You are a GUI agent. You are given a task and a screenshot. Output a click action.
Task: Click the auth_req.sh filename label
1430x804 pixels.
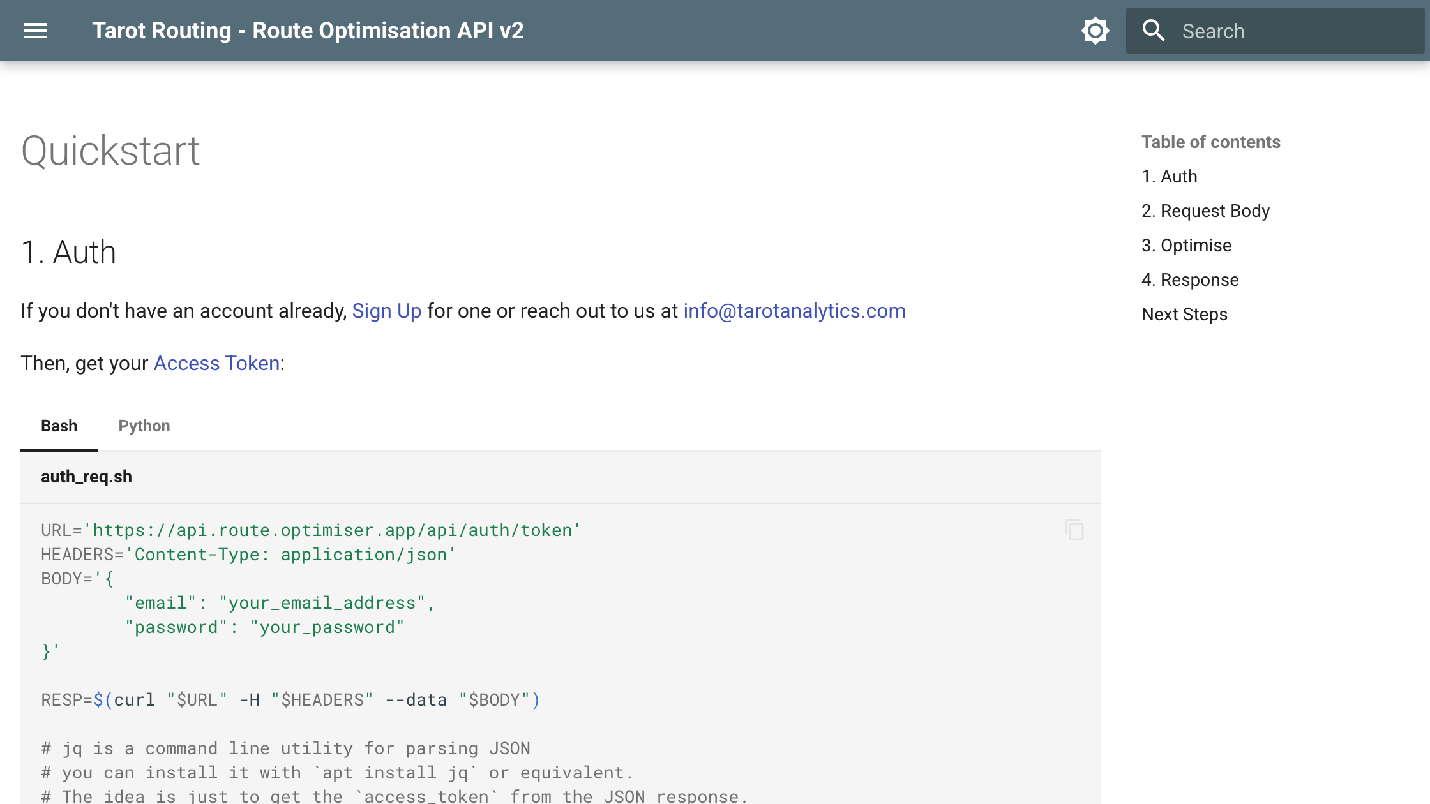pyautogui.click(x=87, y=477)
